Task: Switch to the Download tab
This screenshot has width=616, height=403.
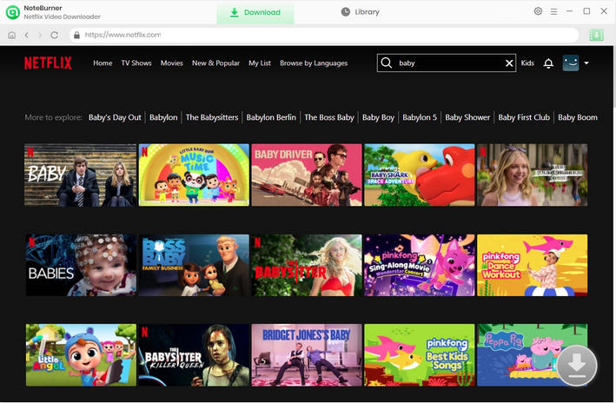Action: 255,12
